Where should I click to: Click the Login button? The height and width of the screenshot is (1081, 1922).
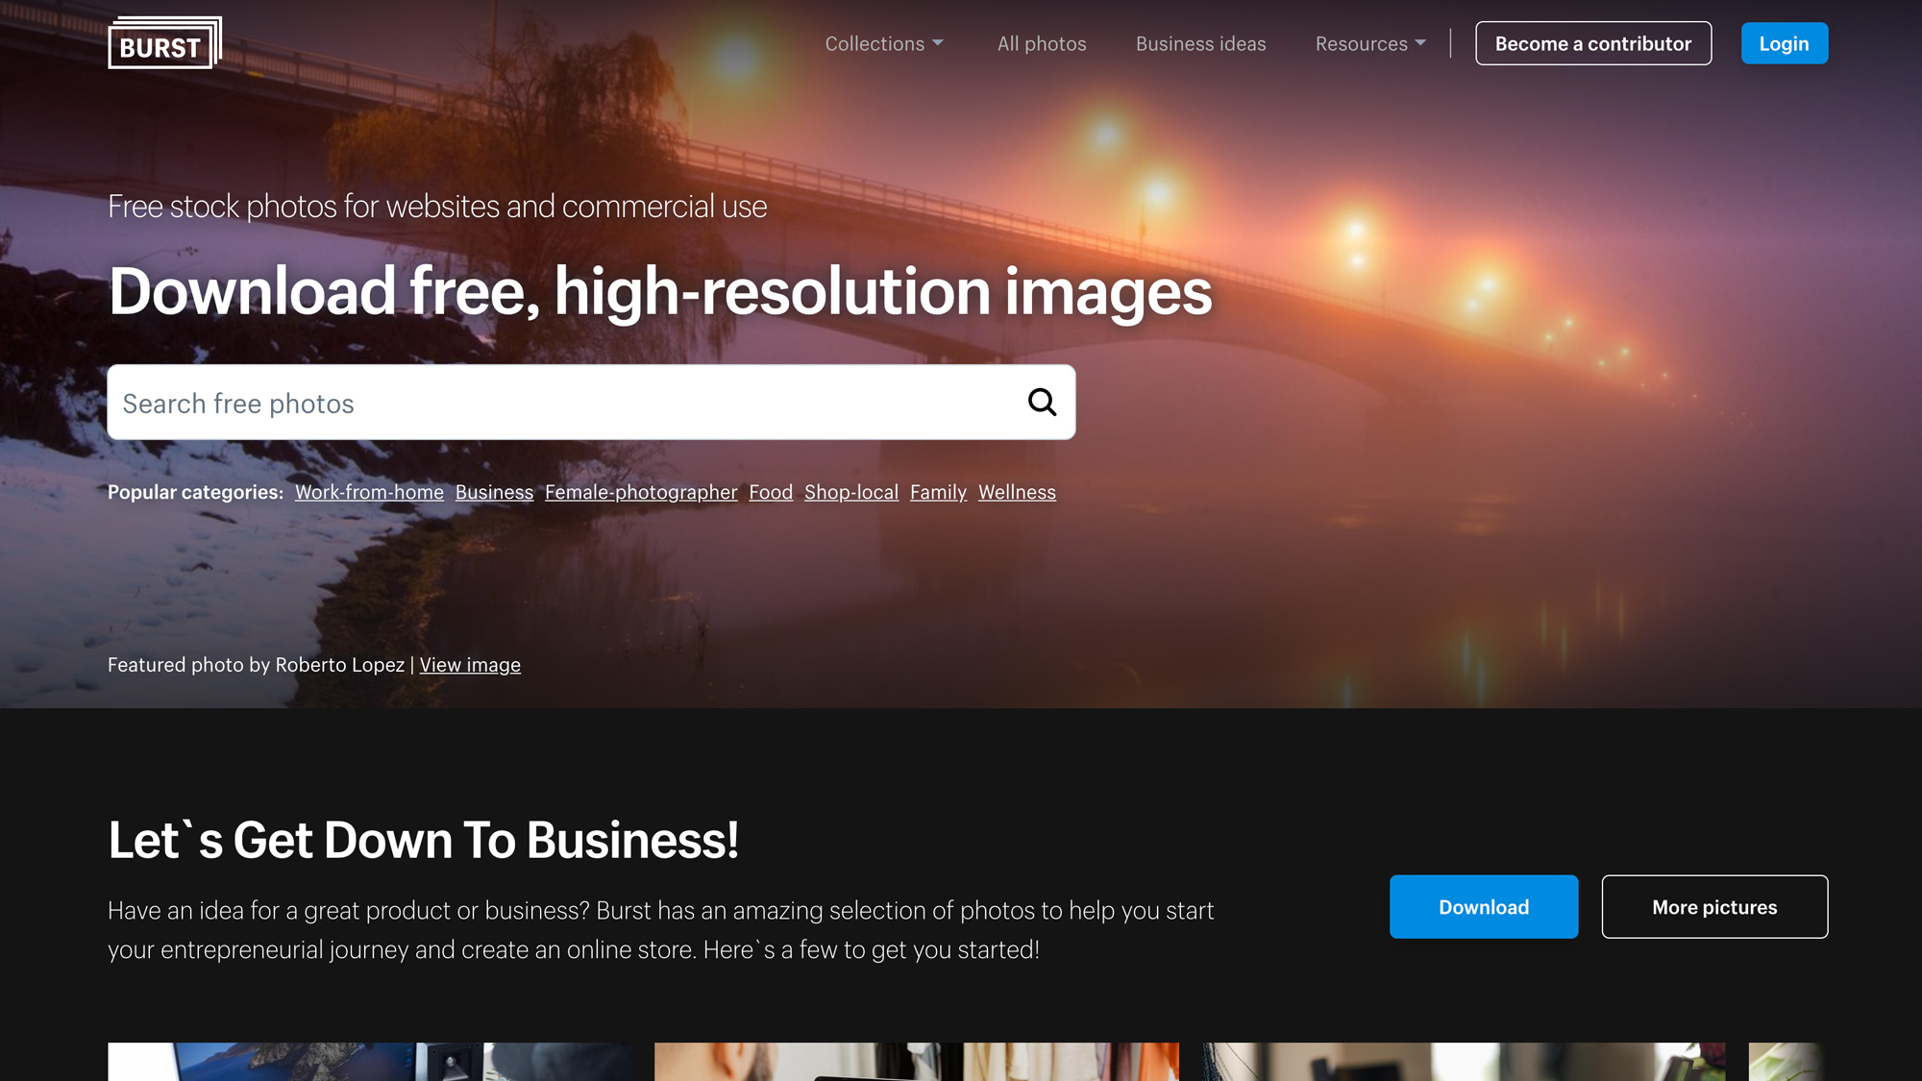pyautogui.click(x=1784, y=43)
